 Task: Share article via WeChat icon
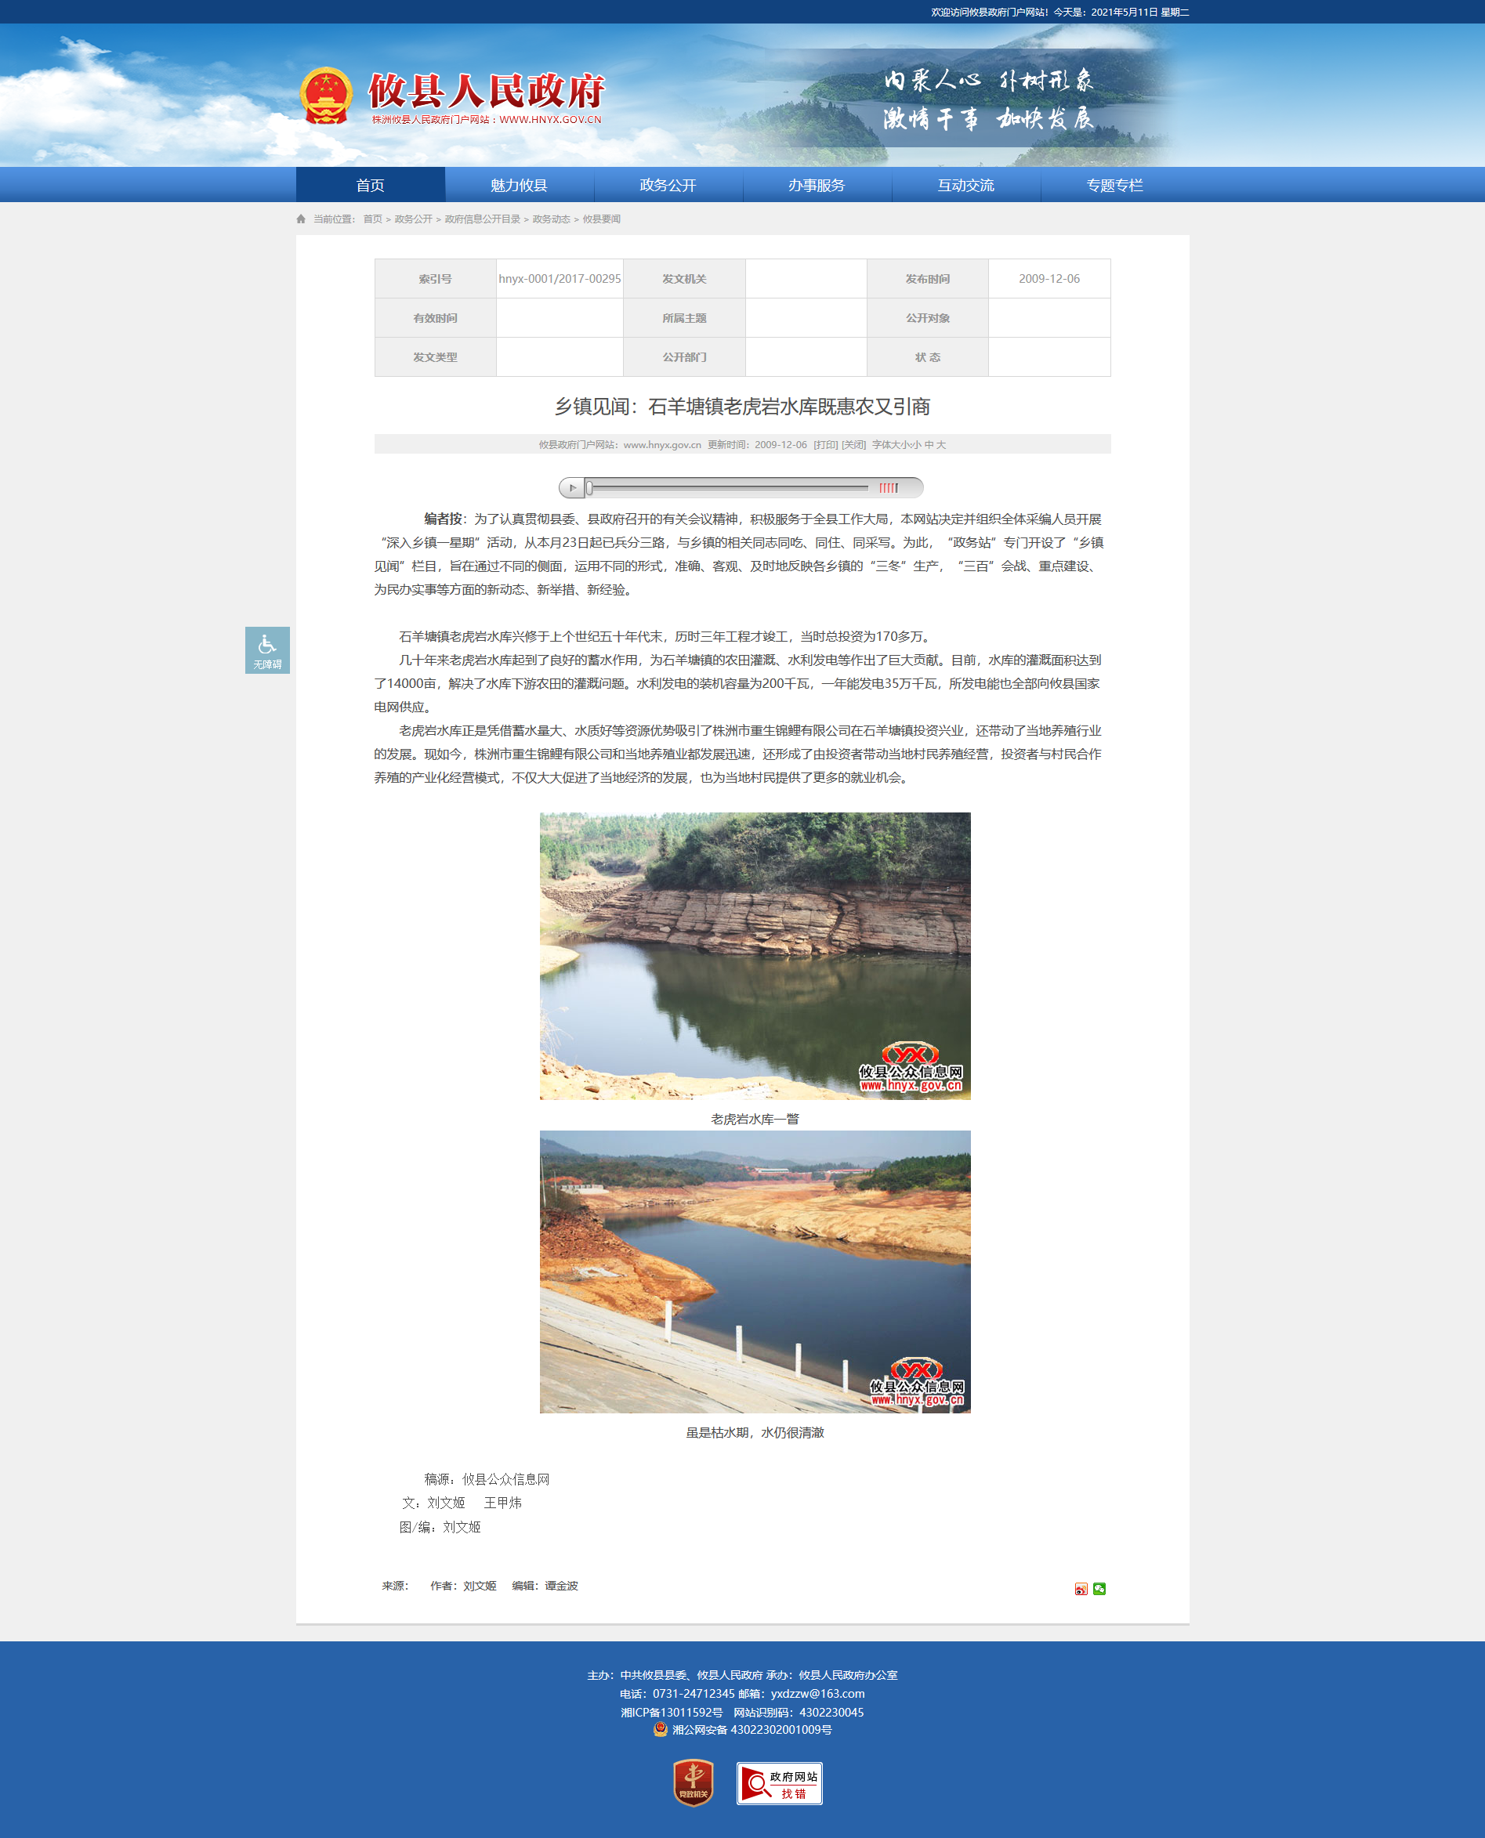click(1099, 1588)
